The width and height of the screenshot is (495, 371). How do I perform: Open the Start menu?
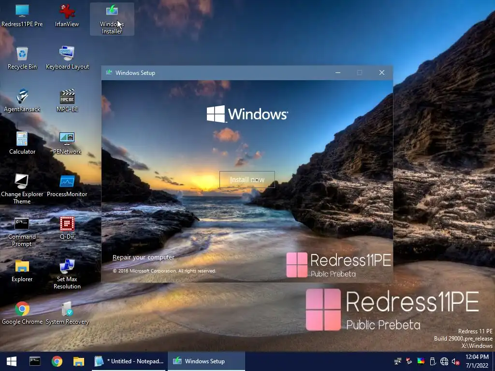pyautogui.click(x=12, y=361)
